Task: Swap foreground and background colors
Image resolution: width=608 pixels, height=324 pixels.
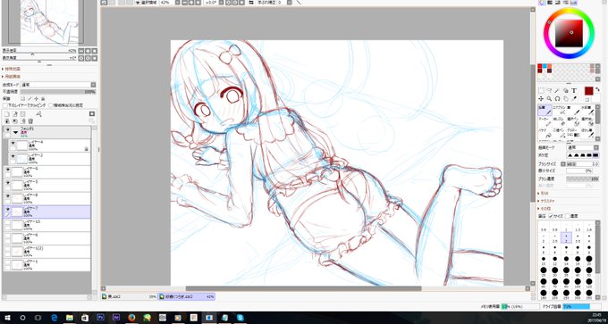Action: [x=596, y=89]
